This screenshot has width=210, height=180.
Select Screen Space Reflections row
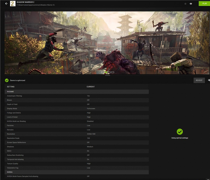coord(76,142)
